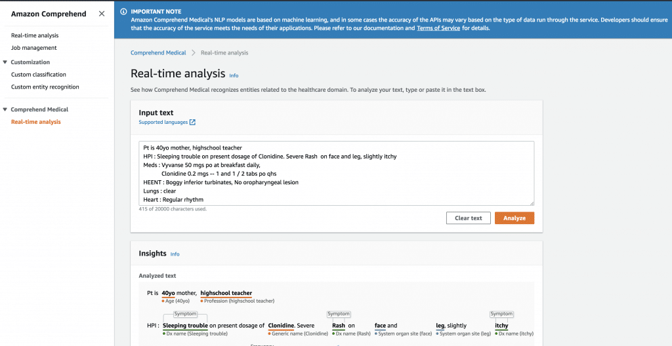Click label 'Dx name (itchy)'
672x346 pixels.
click(x=514, y=334)
